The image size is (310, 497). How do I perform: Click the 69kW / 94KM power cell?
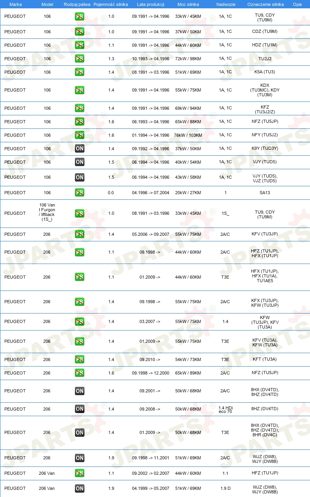188,108
